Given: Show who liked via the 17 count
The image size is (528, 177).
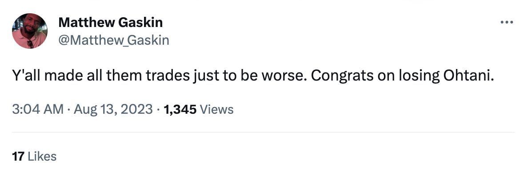Looking at the screenshot, I should tap(18, 156).
